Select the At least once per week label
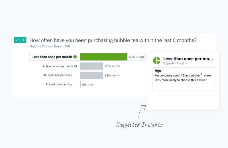 pyautogui.click(x=58, y=75)
